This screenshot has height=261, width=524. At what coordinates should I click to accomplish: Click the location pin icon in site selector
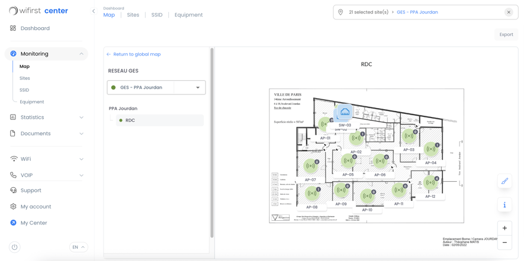click(340, 12)
